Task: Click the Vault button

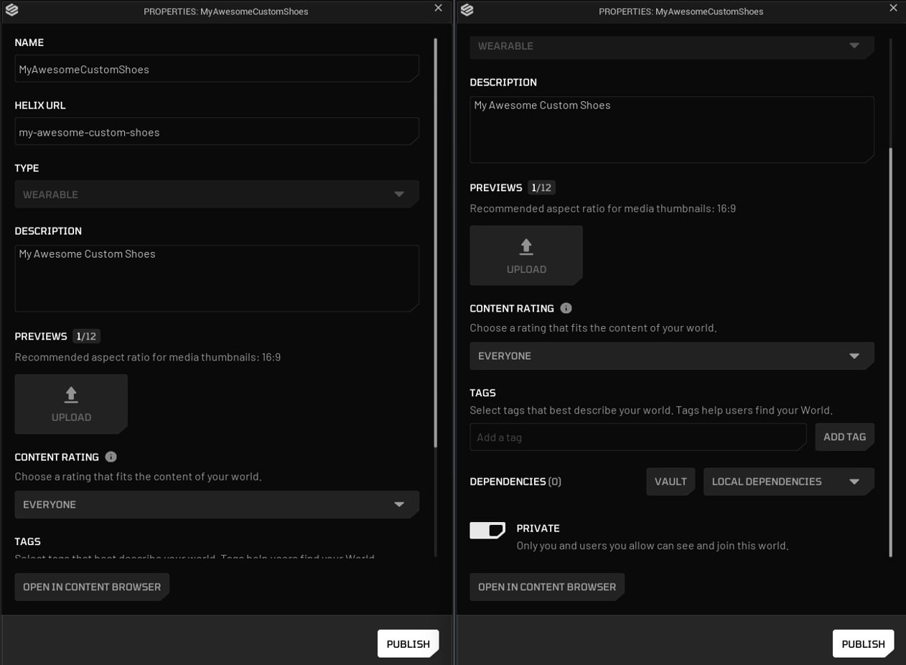Action: coord(671,482)
